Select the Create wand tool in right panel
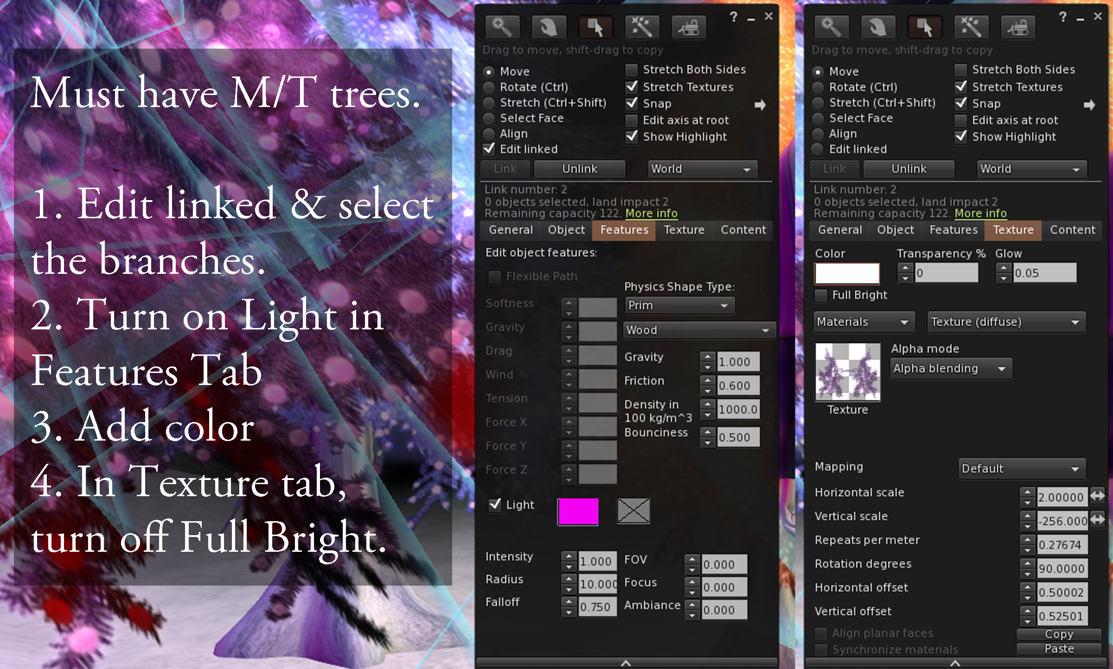 point(972,27)
